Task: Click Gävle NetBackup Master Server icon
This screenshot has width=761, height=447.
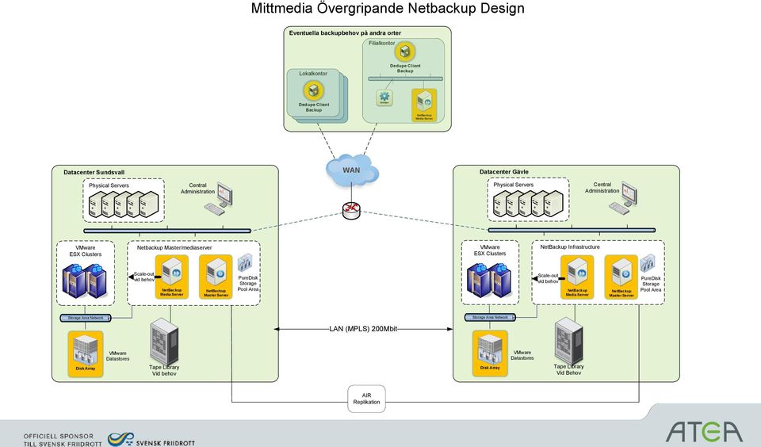Action: coord(621,277)
